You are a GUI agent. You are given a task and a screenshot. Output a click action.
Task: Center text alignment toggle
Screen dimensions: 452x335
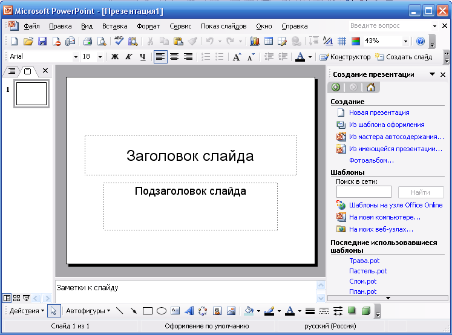174,57
